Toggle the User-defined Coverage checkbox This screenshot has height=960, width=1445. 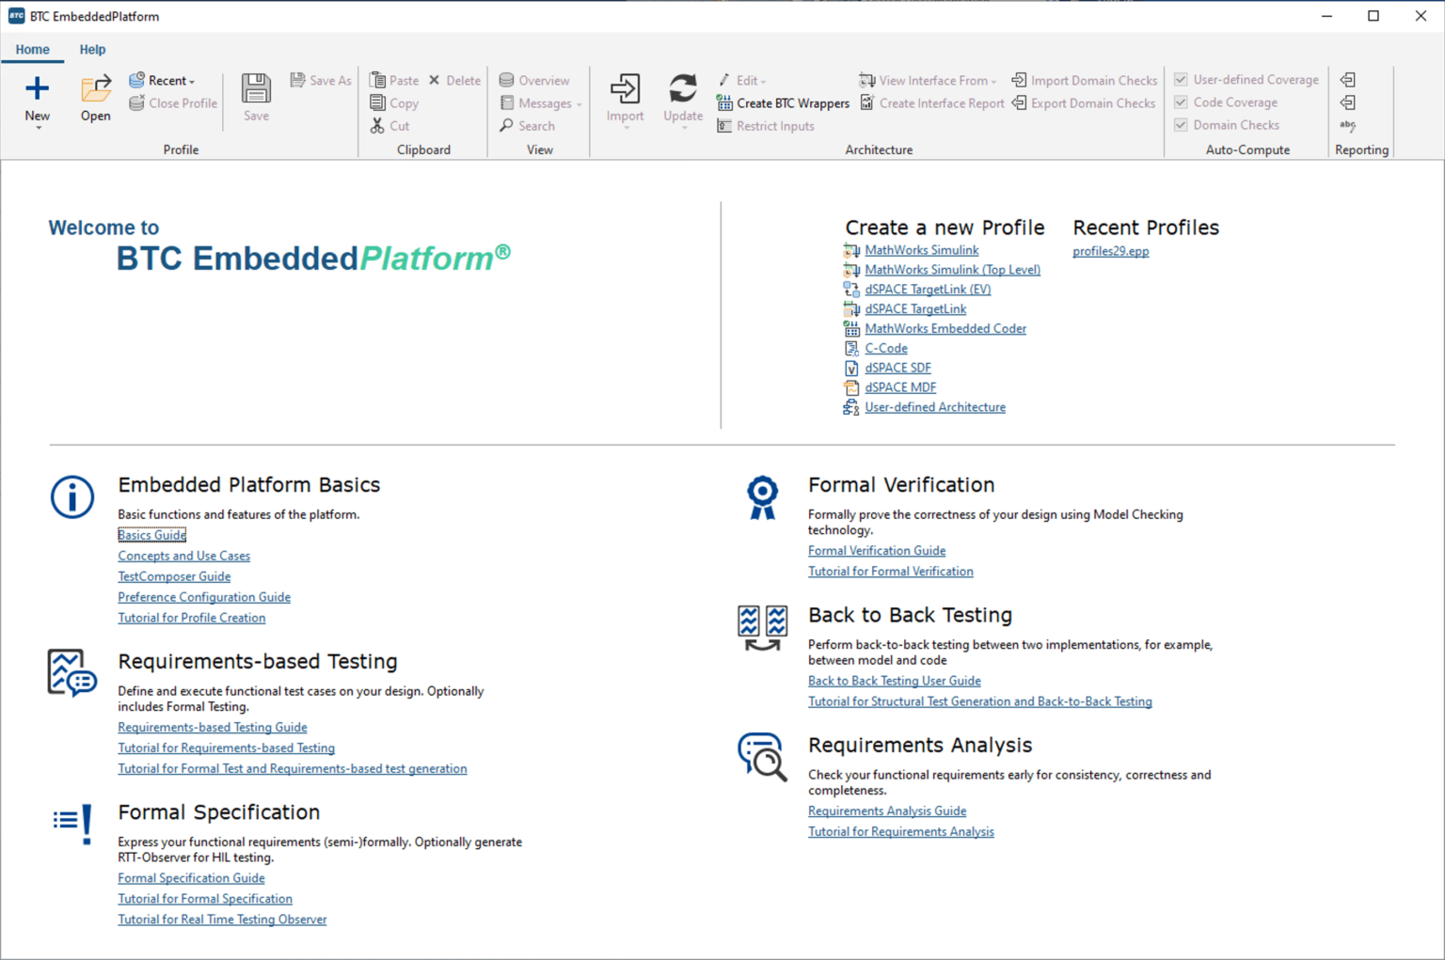click(1181, 80)
